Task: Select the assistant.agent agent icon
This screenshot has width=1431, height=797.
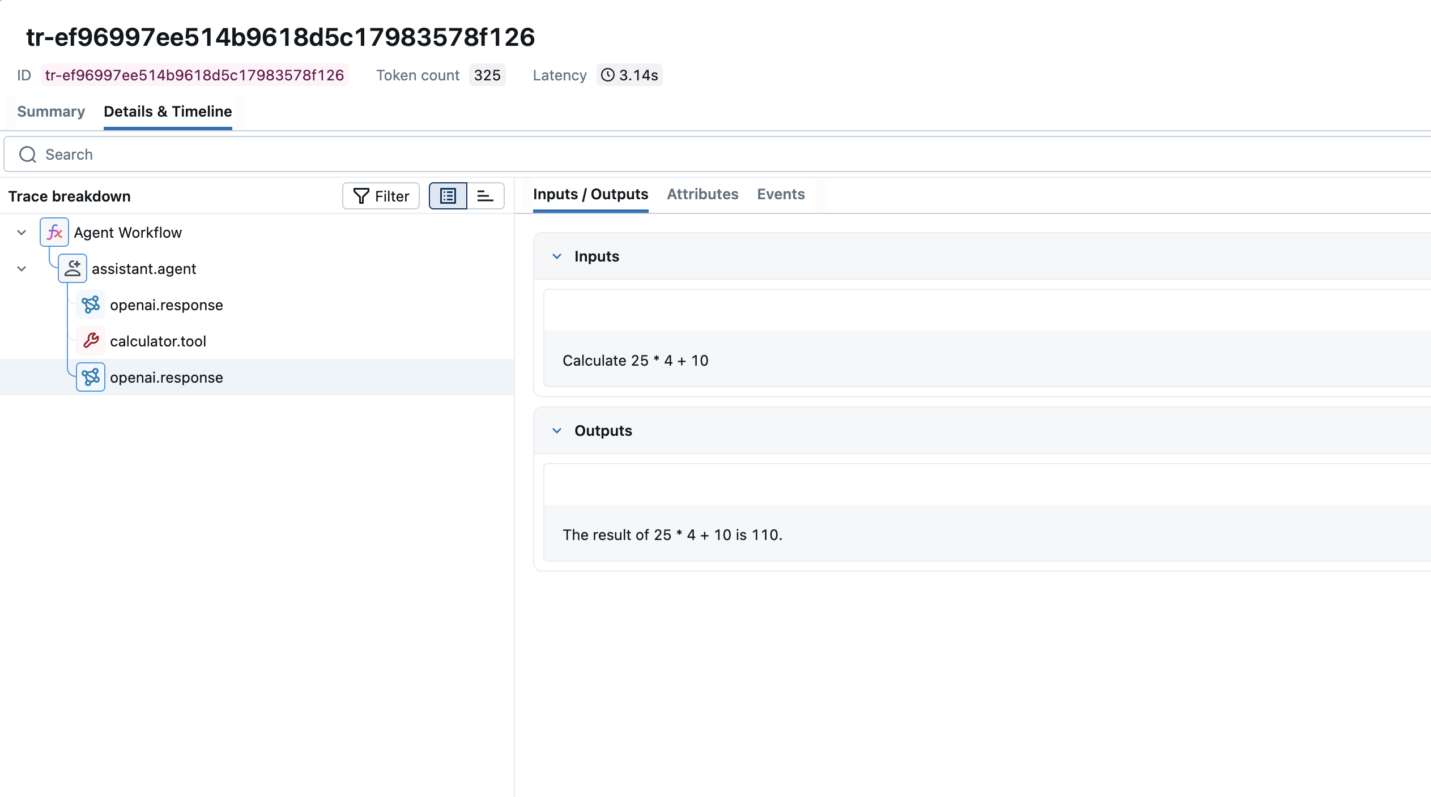Action: pyautogui.click(x=73, y=268)
